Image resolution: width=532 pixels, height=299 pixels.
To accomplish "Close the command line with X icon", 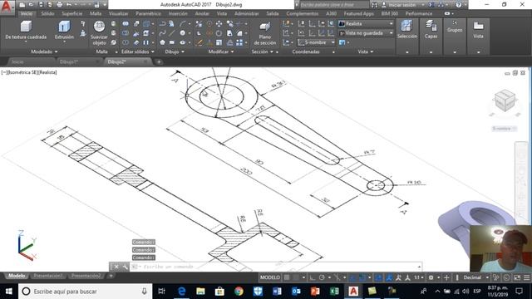I will pos(116,267).
